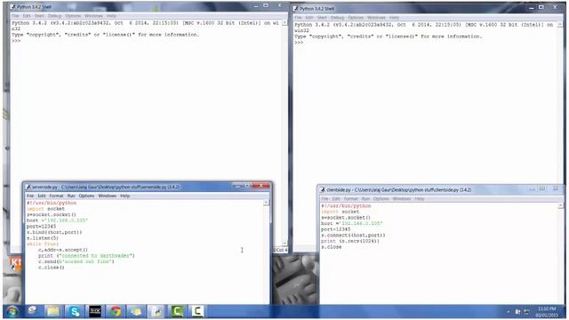The width and height of the screenshot is (569, 320).
Task: Open Windows menu in left Python Shell
Action: point(93,16)
